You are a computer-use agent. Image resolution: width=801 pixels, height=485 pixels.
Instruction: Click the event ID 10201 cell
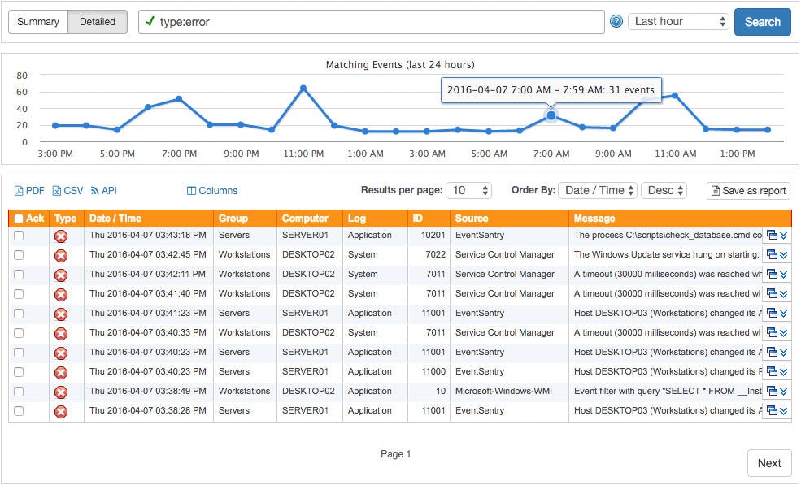[433, 236]
